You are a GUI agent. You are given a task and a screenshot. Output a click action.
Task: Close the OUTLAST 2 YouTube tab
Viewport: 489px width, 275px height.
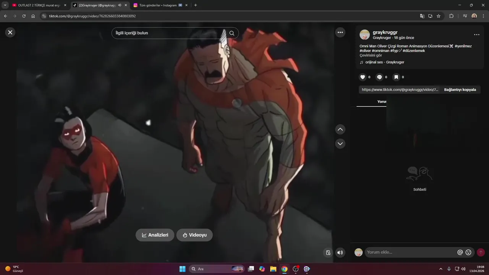click(x=65, y=5)
